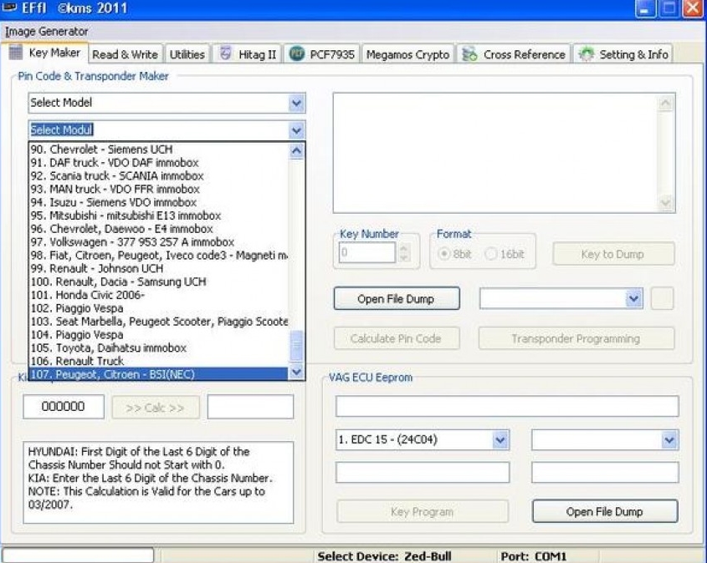Expand the Select Model dropdown

296,103
